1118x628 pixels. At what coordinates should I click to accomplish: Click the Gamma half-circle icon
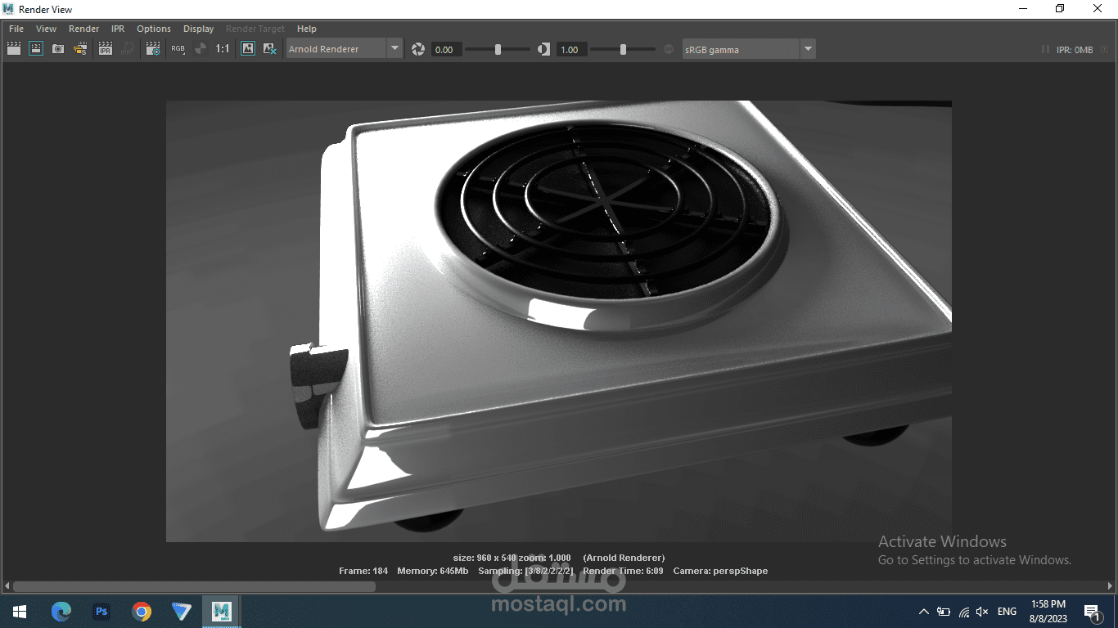coord(544,49)
